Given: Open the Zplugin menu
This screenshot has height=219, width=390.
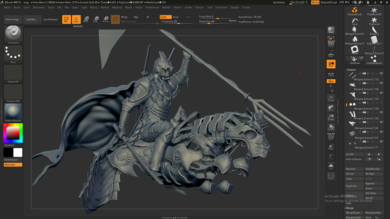Looking at the screenshot, I should (234, 7).
